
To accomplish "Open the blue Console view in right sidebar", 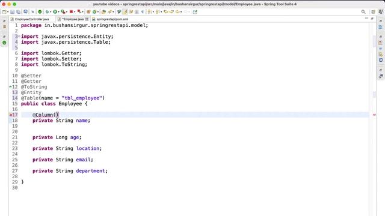I will coord(381,60).
